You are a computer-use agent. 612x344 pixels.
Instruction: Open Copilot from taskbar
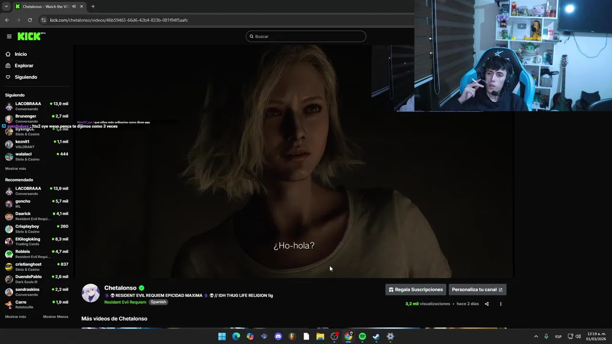[x=250, y=336]
